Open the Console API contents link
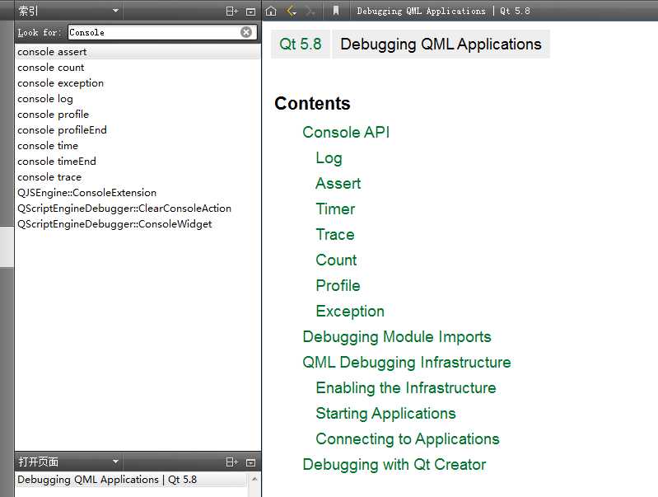This screenshot has width=658, height=497. tap(346, 133)
